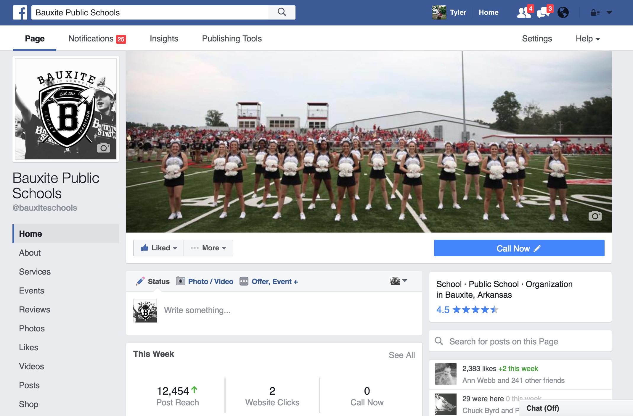
Task: Open the Insights tab
Action: coord(164,39)
